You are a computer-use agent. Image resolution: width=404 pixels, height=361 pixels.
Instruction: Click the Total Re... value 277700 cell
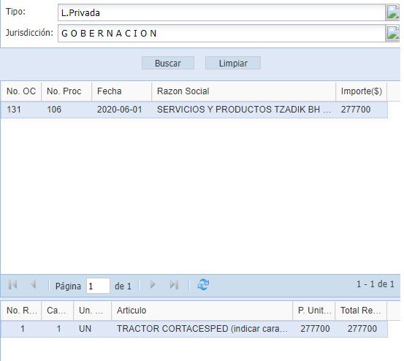click(361, 329)
